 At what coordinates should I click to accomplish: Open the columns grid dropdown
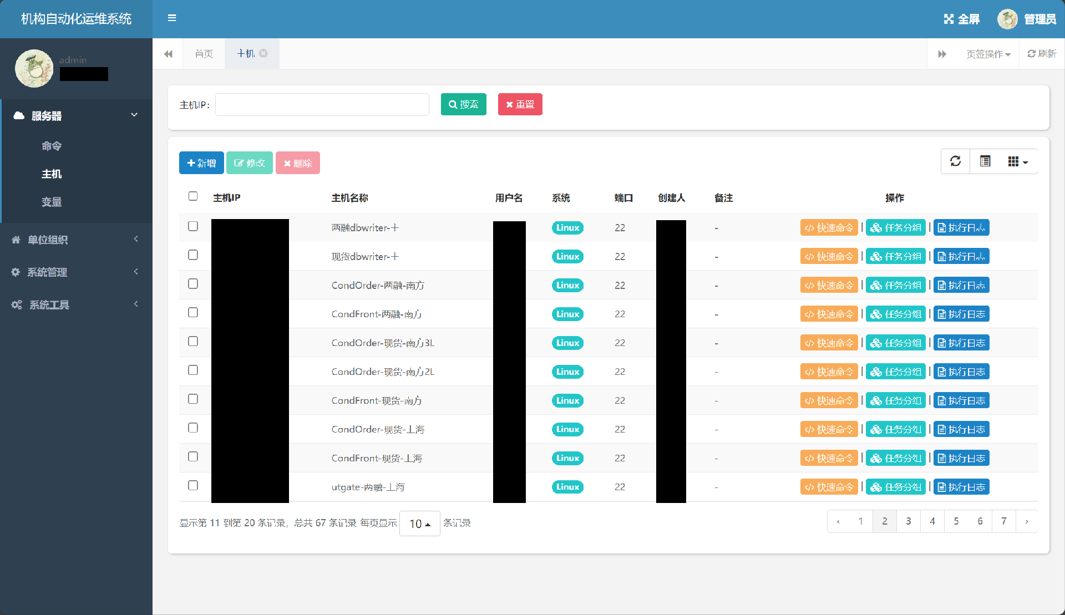pyautogui.click(x=1017, y=161)
